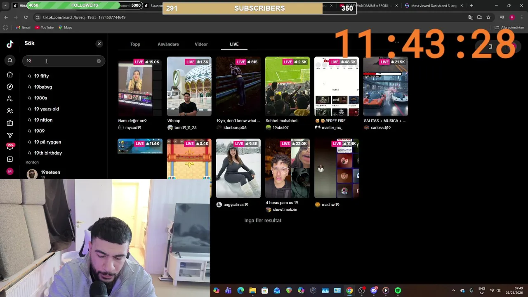Clear the search field text

(x=99, y=61)
